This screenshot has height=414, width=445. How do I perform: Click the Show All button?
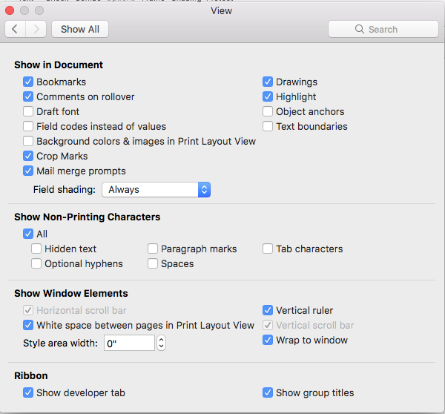[x=80, y=29]
